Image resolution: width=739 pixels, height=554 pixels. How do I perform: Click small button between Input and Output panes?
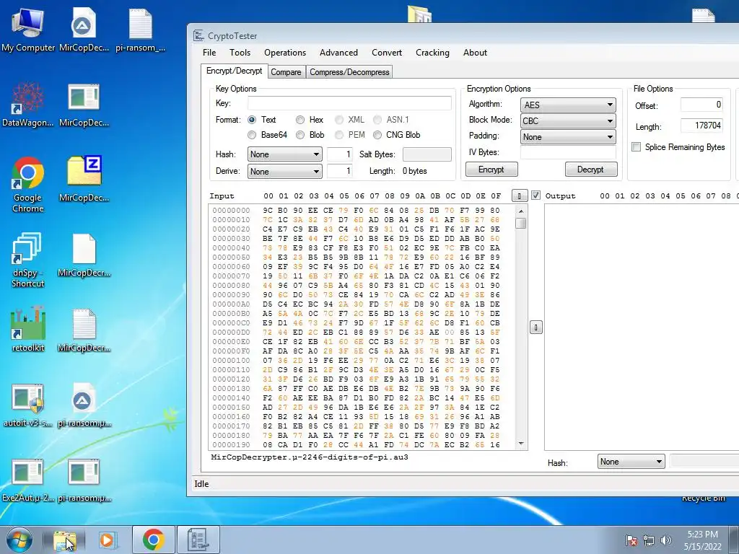(536, 327)
